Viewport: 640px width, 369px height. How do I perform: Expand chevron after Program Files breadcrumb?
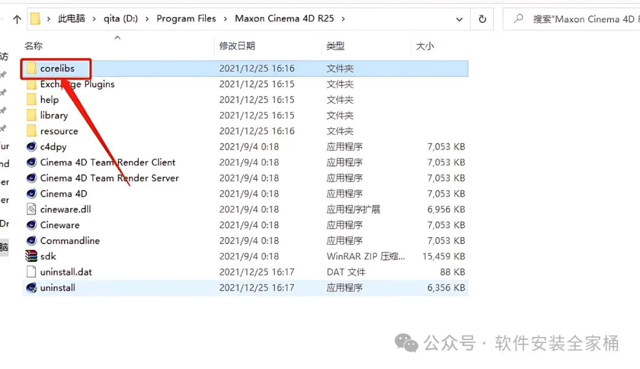(x=225, y=19)
